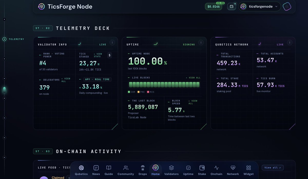Open Drops parachute icon
This screenshot has width=308, height=179.
coord(143,170)
